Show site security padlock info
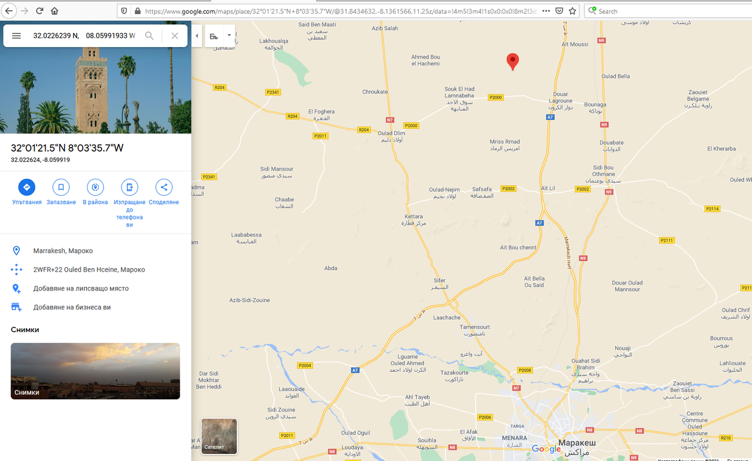 (137, 11)
